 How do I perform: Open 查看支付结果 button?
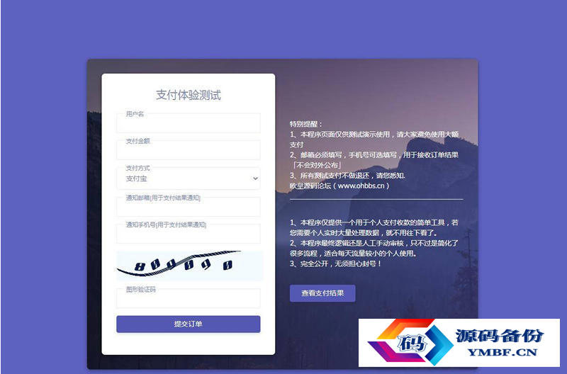tap(322, 293)
